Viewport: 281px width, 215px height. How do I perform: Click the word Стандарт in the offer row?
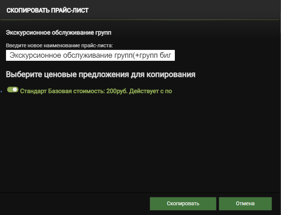[33, 91]
